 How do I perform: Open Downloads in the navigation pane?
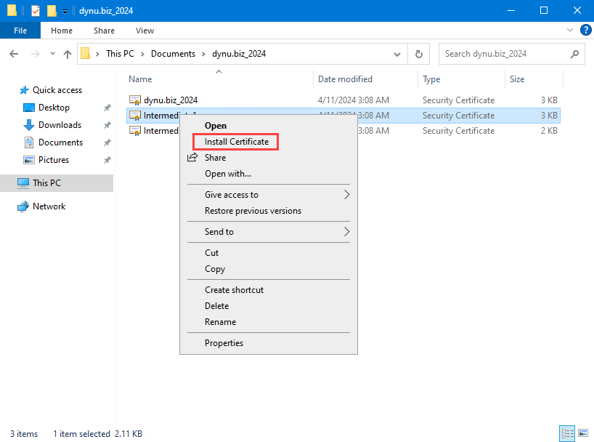[x=60, y=125]
